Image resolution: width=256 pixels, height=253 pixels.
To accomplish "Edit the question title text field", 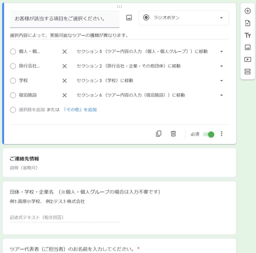I will click(64, 19).
